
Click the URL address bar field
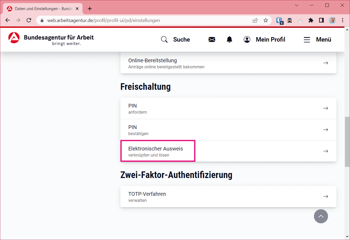[x=146, y=20]
